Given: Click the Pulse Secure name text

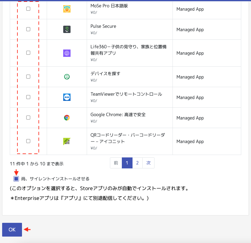Looking at the screenshot, I should (103, 26).
